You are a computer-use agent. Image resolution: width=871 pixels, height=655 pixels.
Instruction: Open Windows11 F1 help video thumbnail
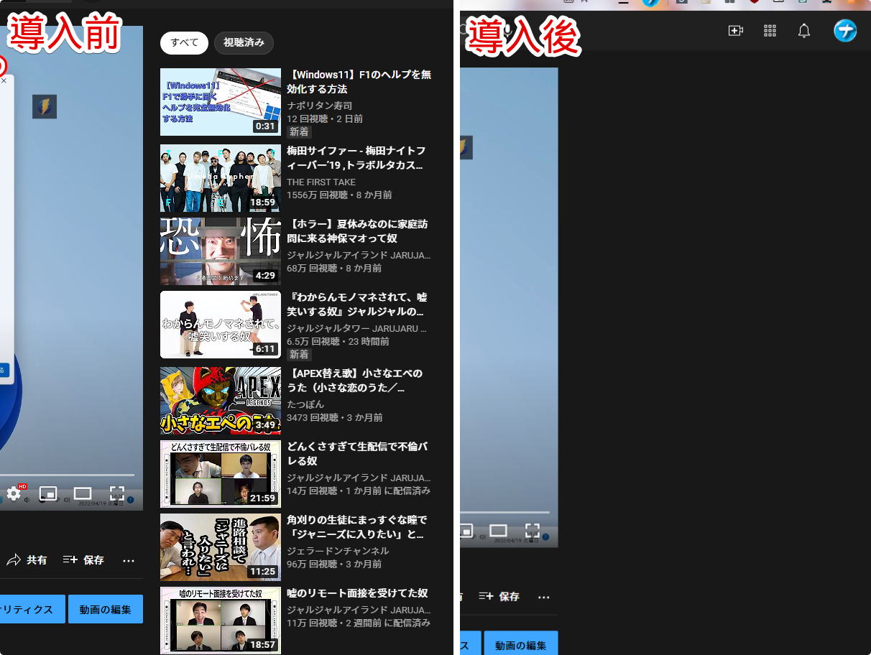point(221,102)
